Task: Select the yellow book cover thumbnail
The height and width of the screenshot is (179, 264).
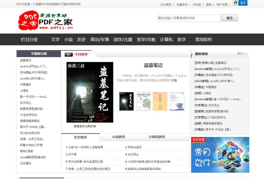Action: click(x=160, y=101)
